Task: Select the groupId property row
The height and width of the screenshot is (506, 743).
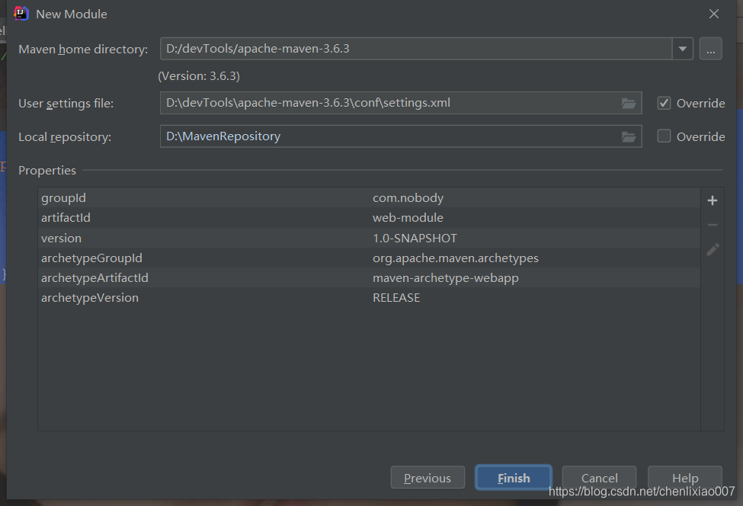Action: [369, 197]
